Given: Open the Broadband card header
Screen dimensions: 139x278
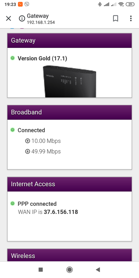Looking at the screenshot, I should point(69,112).
